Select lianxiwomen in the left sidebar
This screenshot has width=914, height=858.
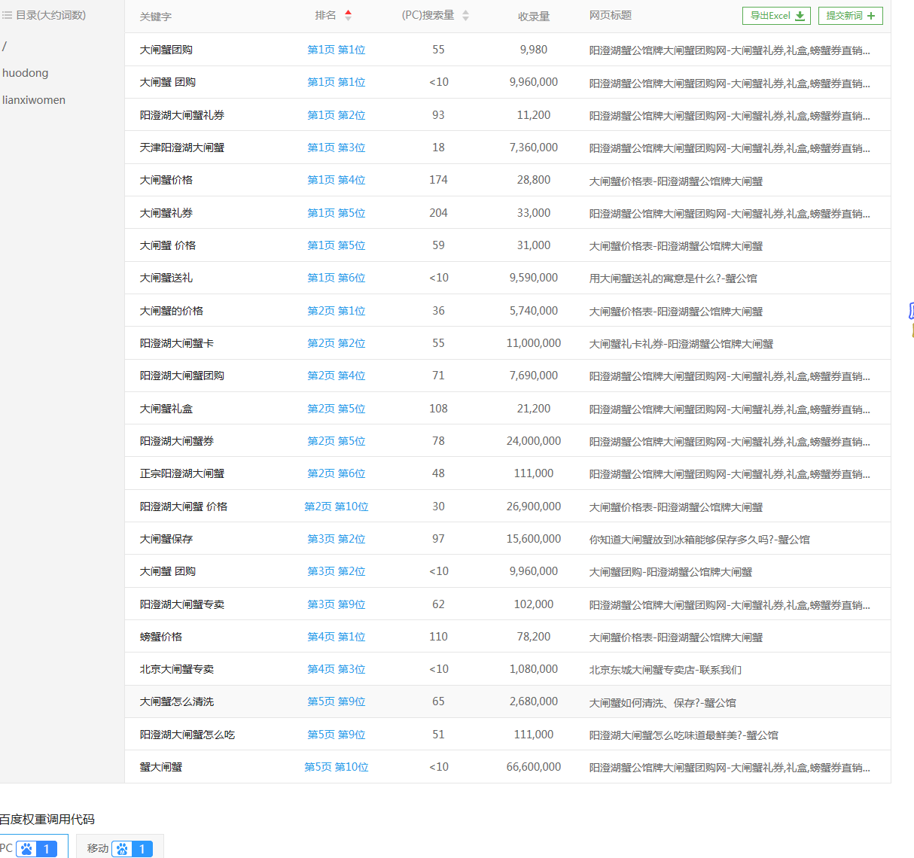[x=35, y=99]
